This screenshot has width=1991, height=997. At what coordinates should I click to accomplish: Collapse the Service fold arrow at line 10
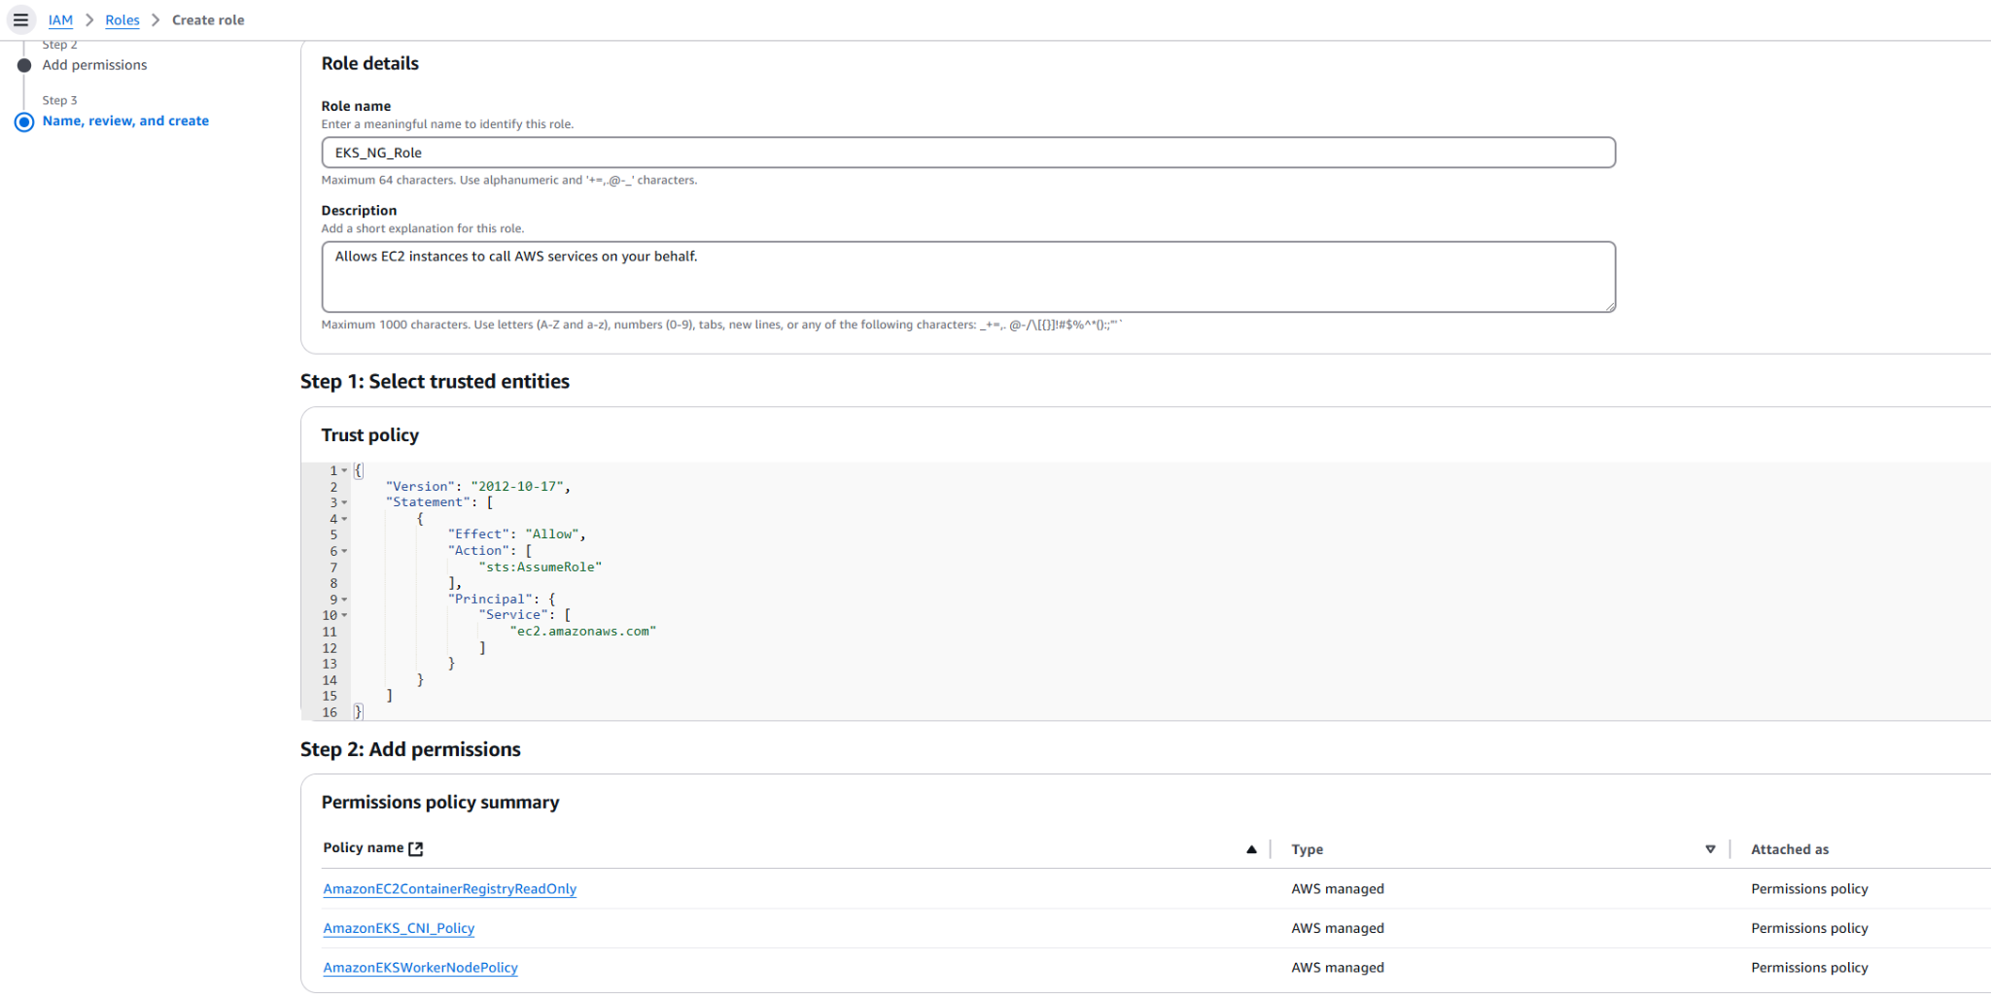pos(344,615)
